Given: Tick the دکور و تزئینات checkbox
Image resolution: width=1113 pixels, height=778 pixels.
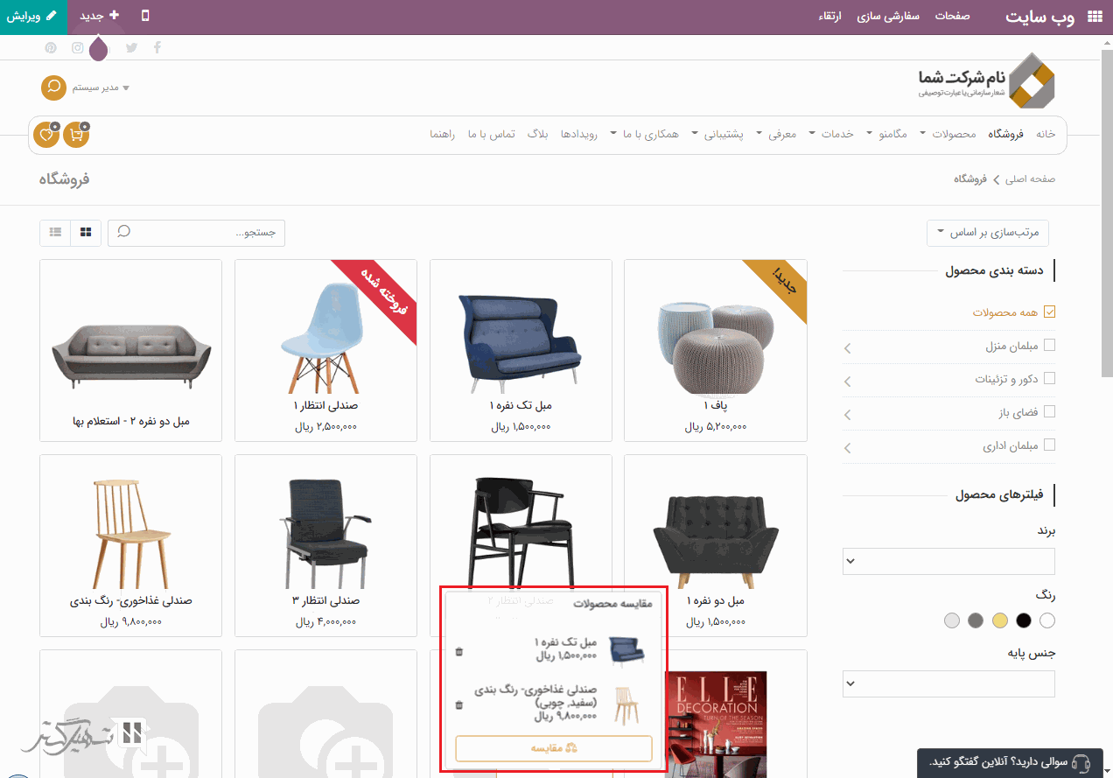Looking at the screenshot, I should coord(1050,378).
